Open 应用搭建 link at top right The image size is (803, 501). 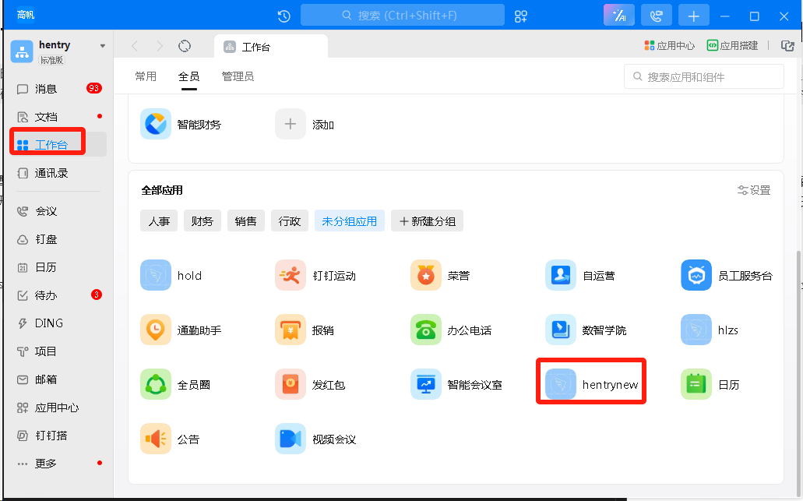(x=732, y=46)
